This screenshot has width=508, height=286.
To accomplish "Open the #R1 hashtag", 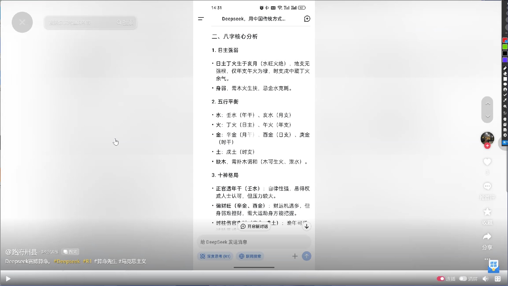I will [x=87, y=261].
